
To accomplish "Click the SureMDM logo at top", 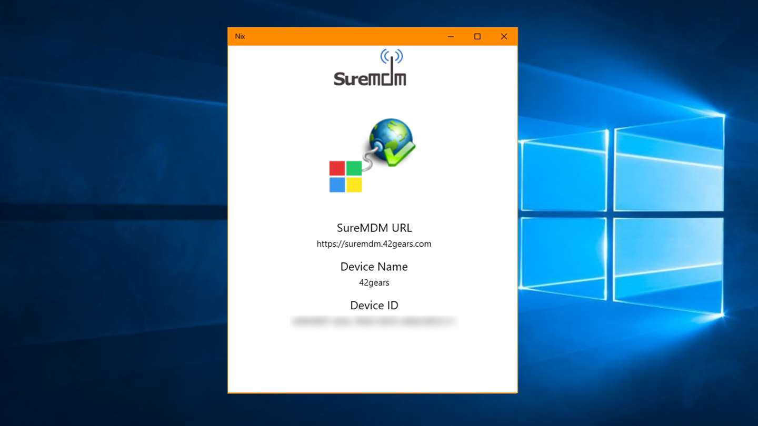I will pyautogui.click(x=370, y=67).
